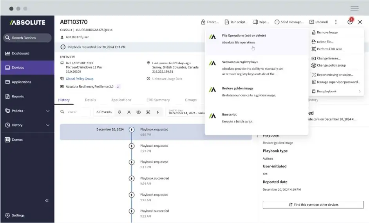369x223 pixels.
Task: Select Set/remove registry keys playbook
Action: coord(257,68)
